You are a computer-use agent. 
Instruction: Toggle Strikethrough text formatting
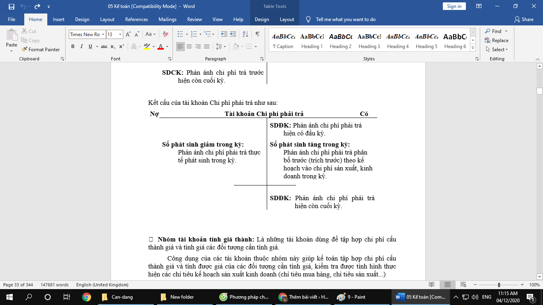click(x=104, y=46)
